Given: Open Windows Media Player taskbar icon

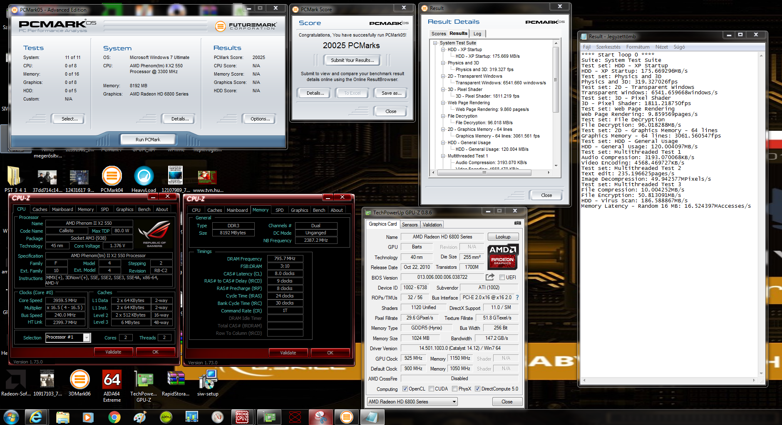Looking at the screenshot, I should pyautogui.click(x=88, y=417).
